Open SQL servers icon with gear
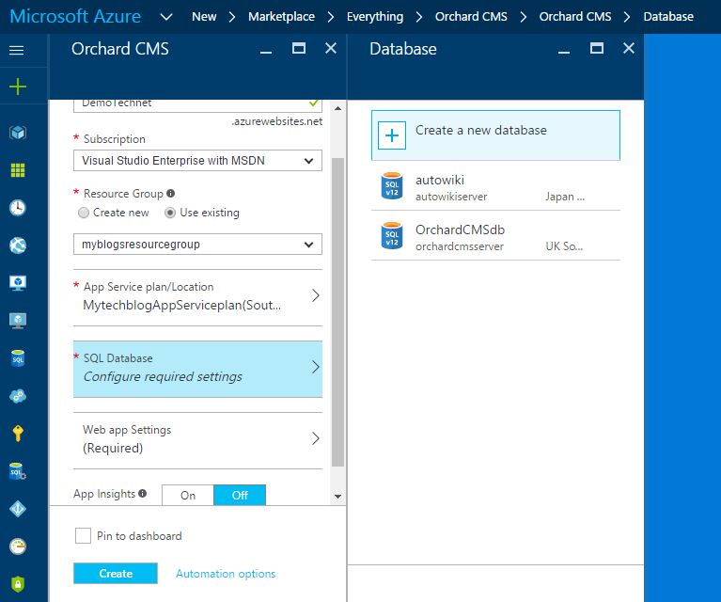Image resolution: width=721 pixels, height=602 pixels. (18, 471)
